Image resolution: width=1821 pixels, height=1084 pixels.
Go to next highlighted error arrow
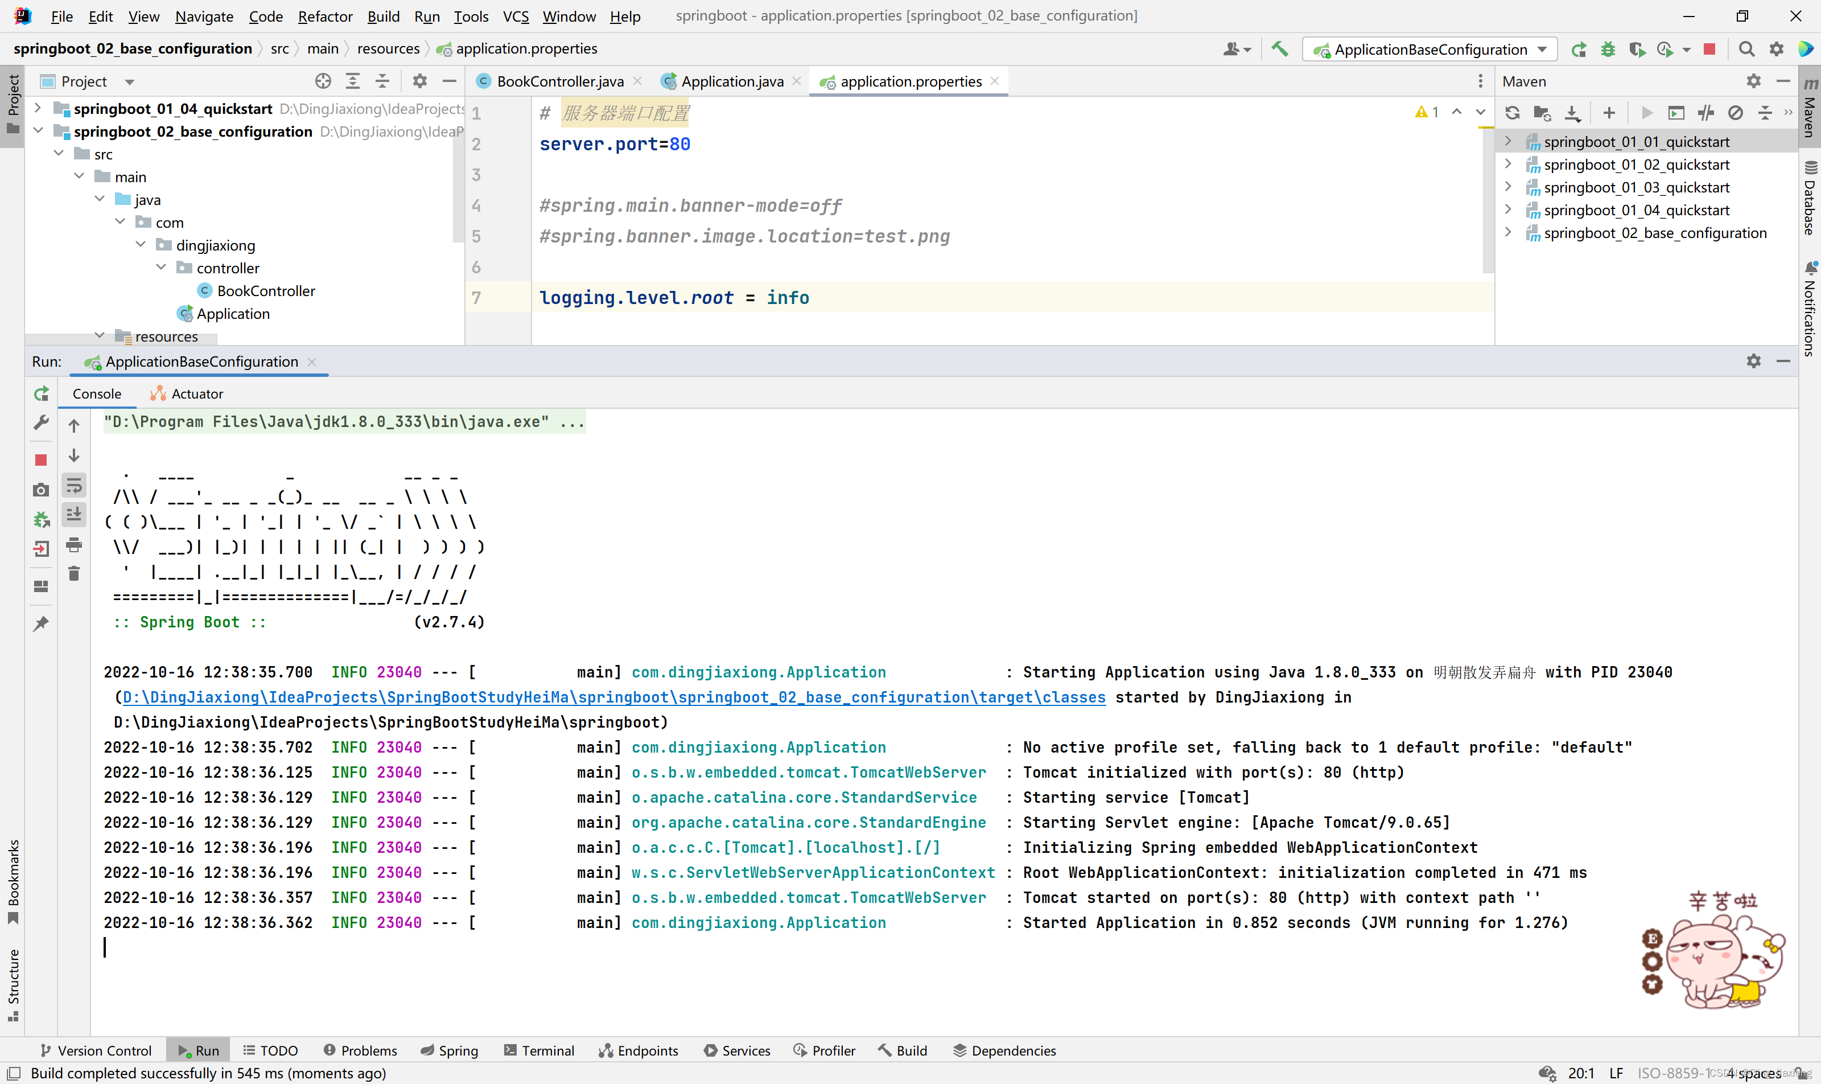(x=1480, y=112)
